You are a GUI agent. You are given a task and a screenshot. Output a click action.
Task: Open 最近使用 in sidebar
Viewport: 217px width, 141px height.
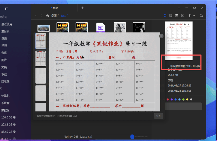pyautogui.click(x=7, y=24)
